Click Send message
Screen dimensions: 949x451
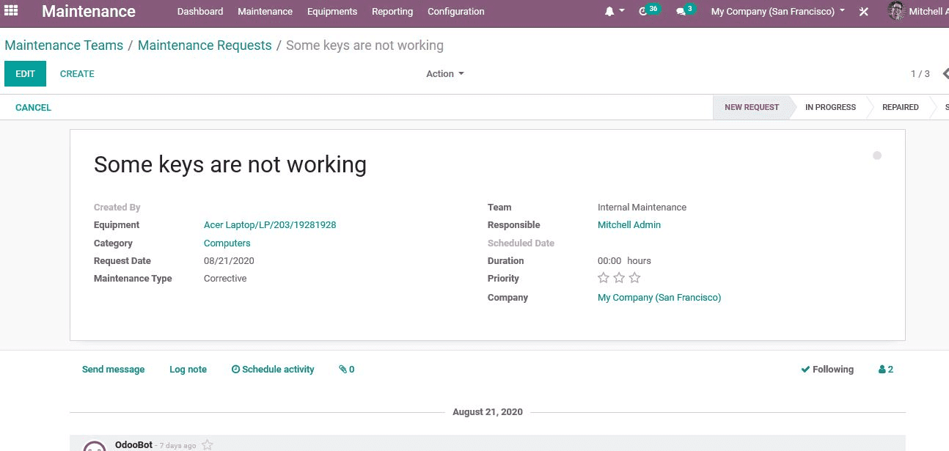(114, 370)
